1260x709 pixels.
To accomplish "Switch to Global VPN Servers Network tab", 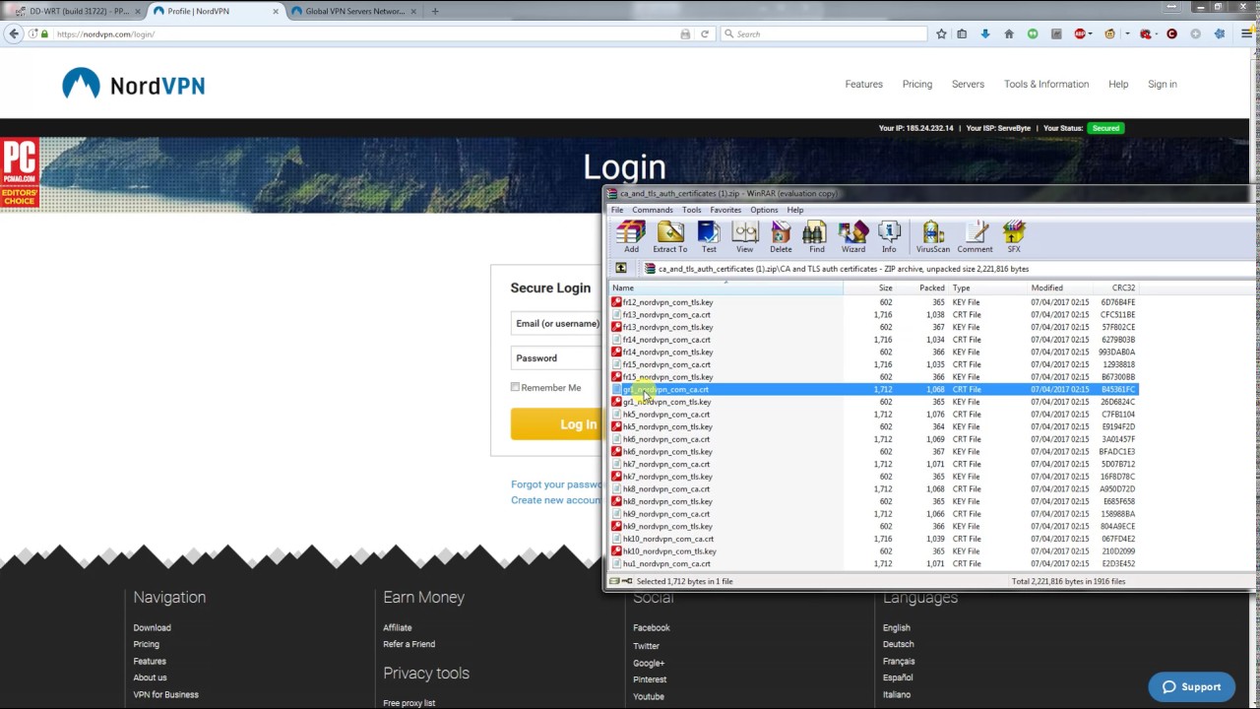I will pos(354,11).
